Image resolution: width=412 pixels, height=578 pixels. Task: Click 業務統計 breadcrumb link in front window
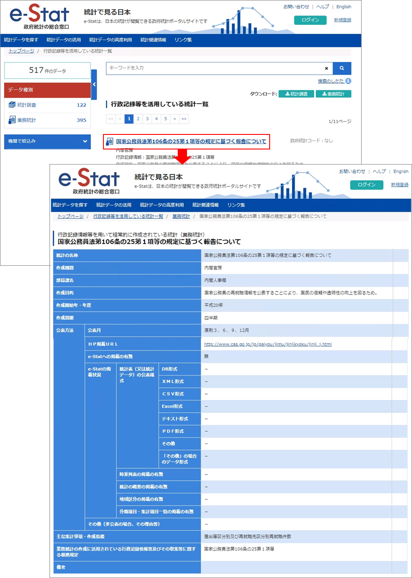181,216
